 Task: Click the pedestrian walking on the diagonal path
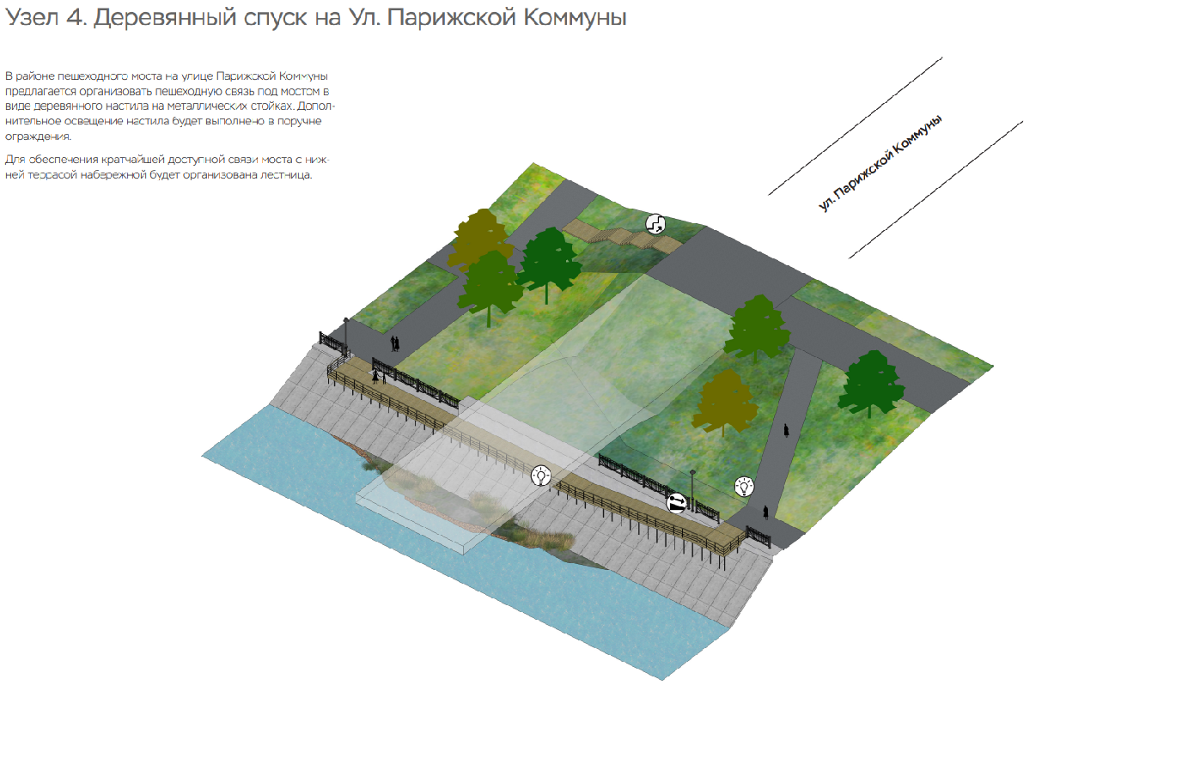coord(786,430)
